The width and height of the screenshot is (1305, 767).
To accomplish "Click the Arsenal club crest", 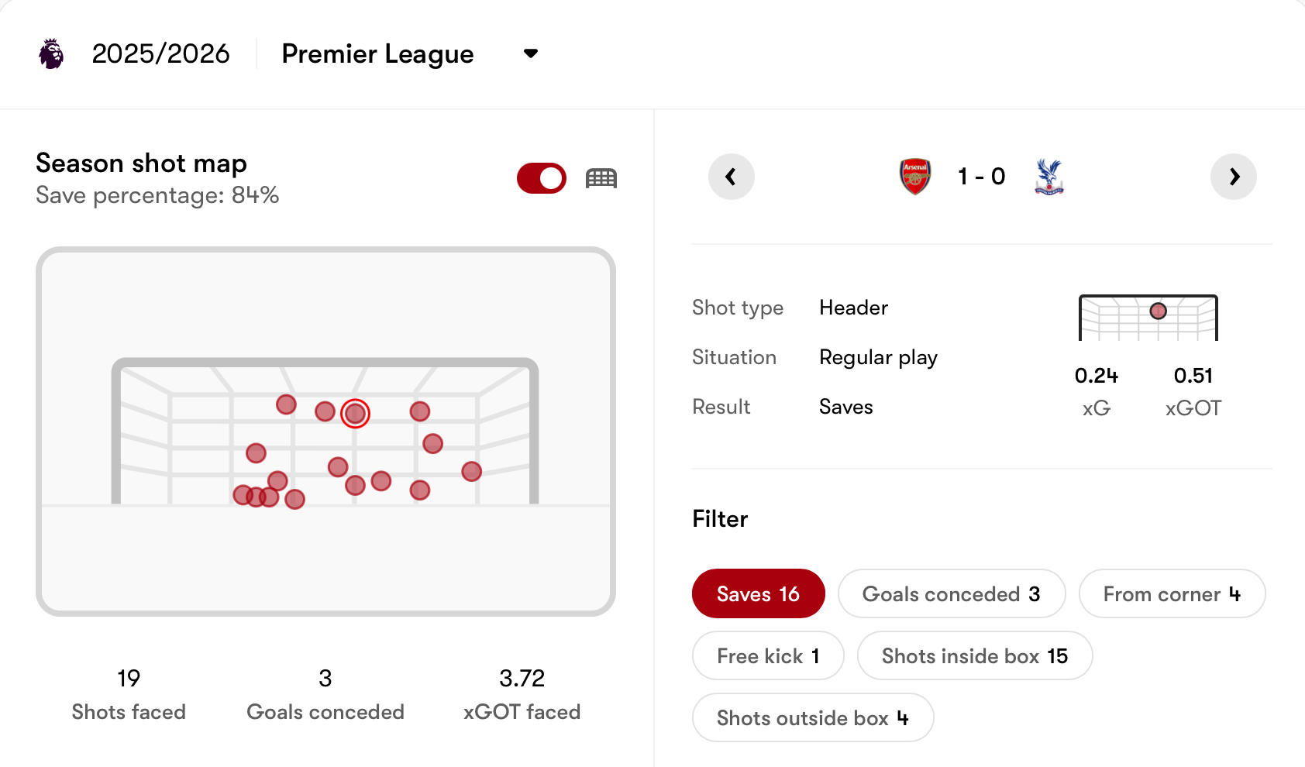I will coord(915,177).
